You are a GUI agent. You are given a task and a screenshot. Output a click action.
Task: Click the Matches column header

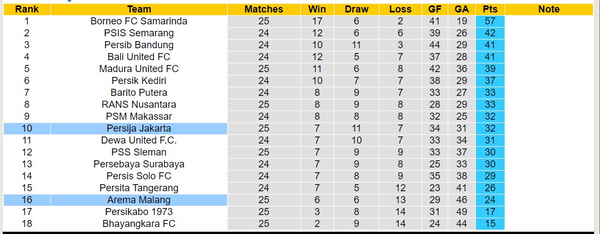coord(263,9)
